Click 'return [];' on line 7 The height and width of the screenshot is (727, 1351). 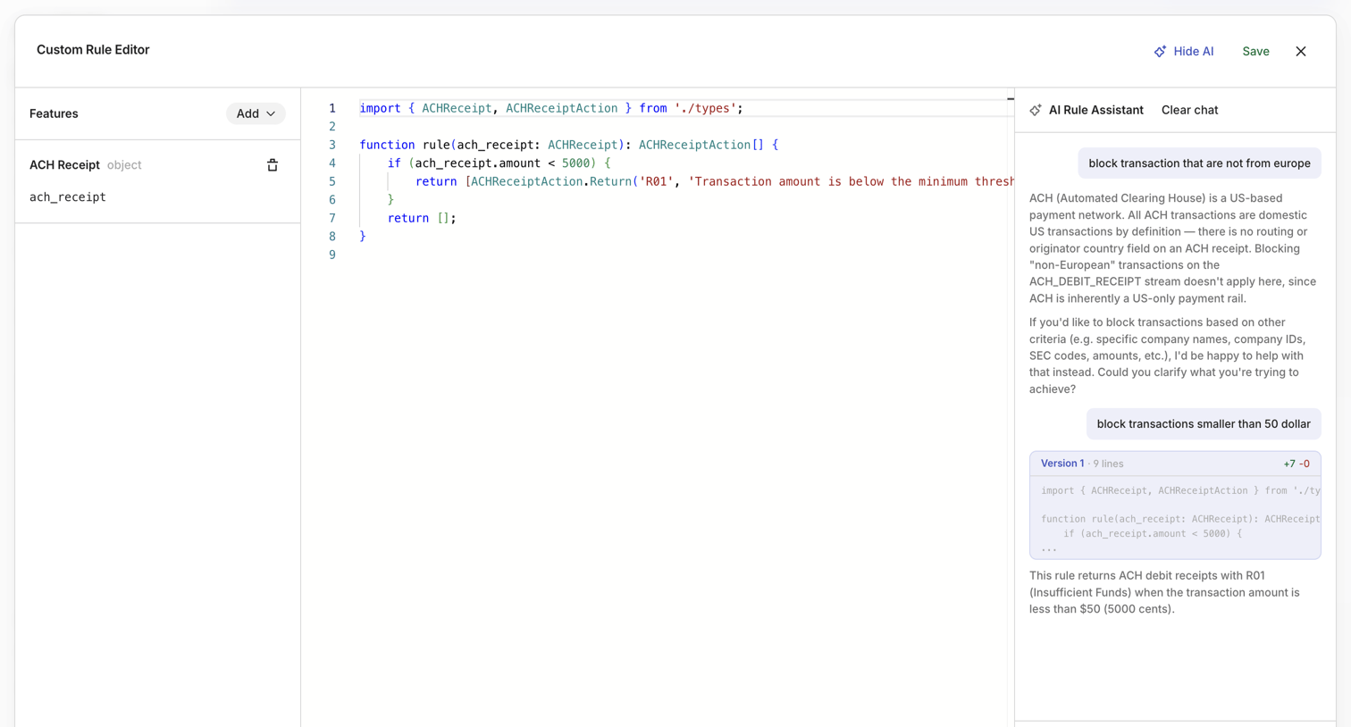[422, 218]
